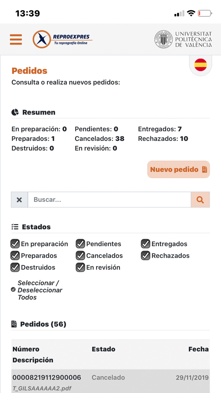Image resolution: width=221 pixels, height=393 pixels.
Task: Clear the search using the X icon
Action: (19, 199)
